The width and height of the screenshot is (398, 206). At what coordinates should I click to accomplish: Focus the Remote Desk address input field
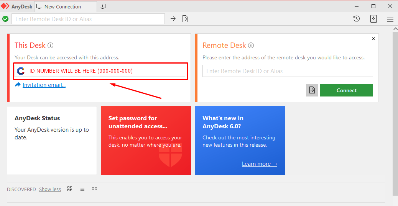pos(288,71)
